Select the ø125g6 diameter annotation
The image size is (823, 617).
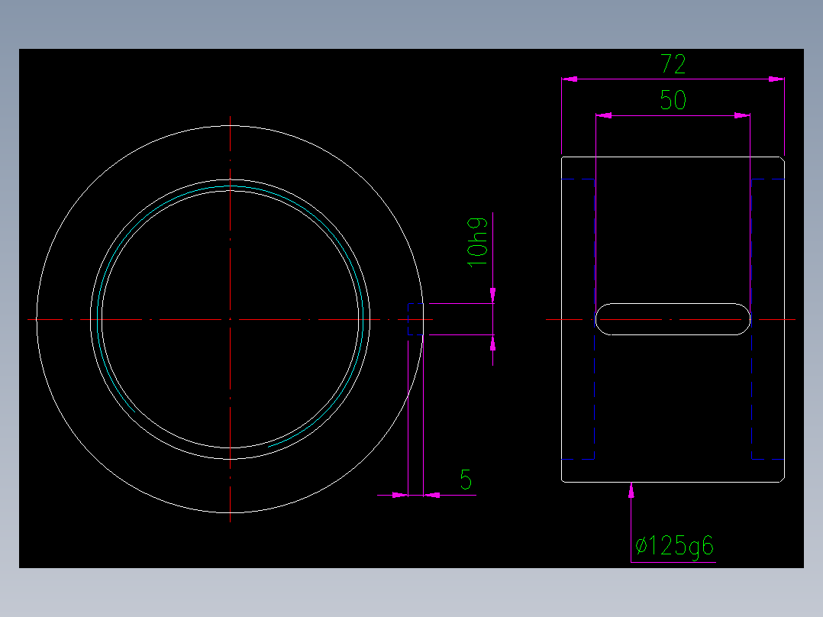coord(674,546)
